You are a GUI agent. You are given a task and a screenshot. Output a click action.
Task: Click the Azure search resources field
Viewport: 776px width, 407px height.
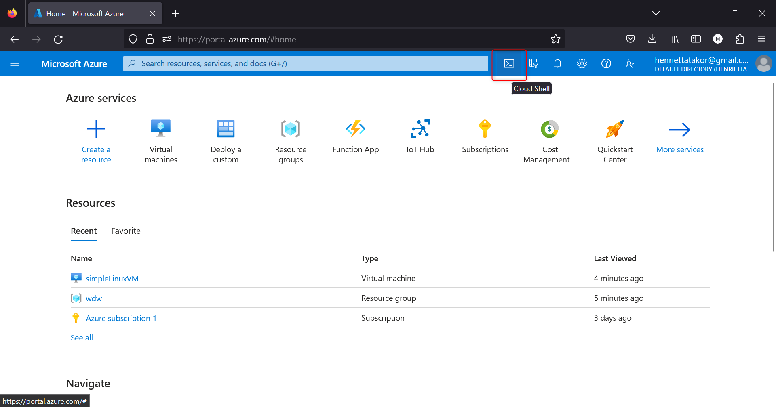pos(306,63)
